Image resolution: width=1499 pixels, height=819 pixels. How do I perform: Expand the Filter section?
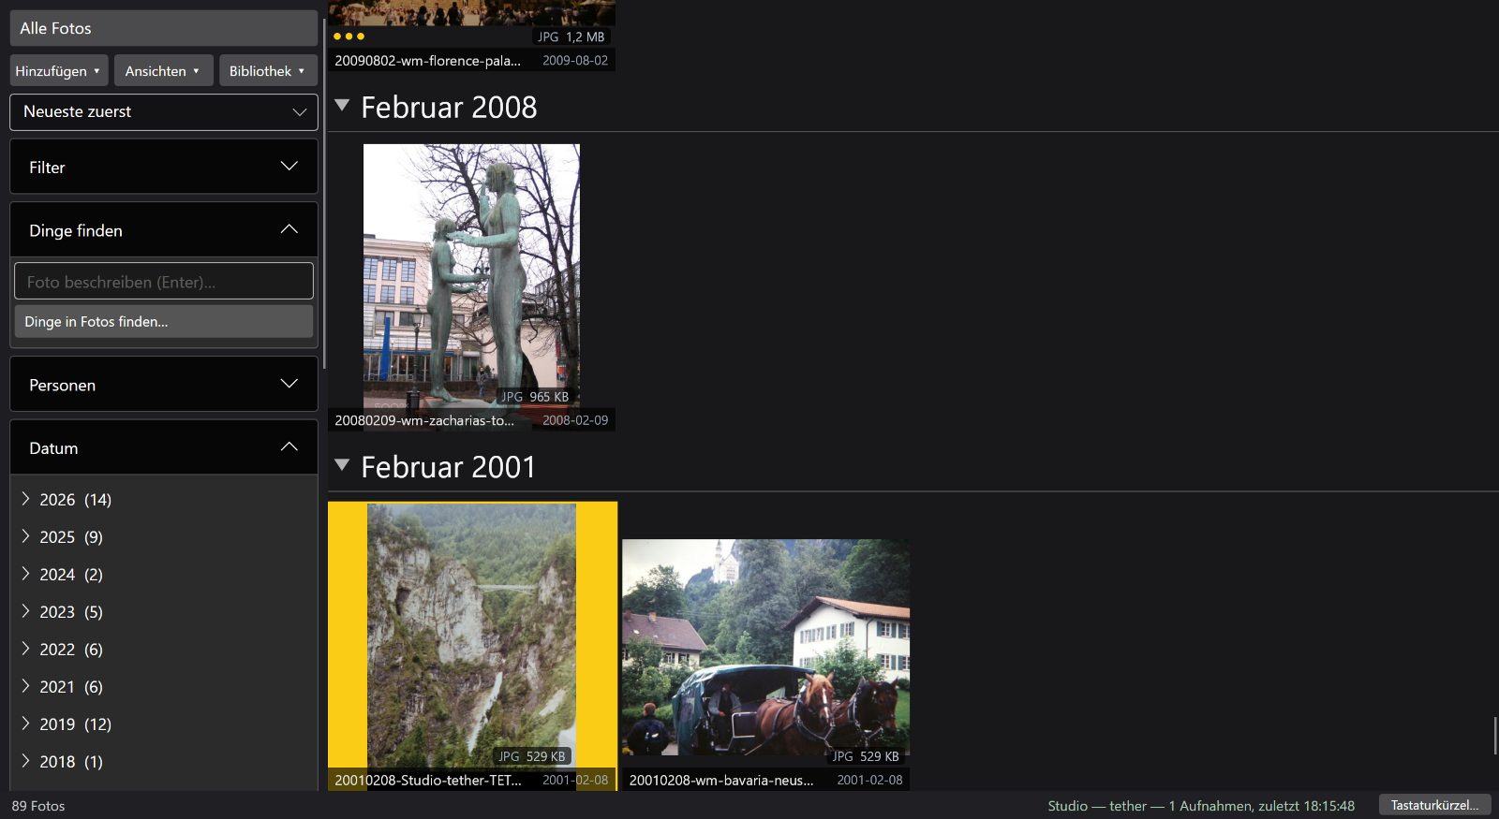164,167
